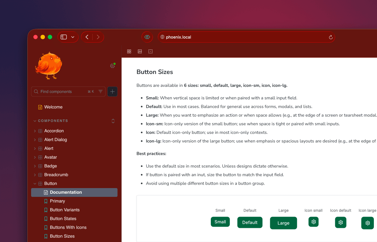Reload the page with the refresh icon

click(x=331, y=37)
